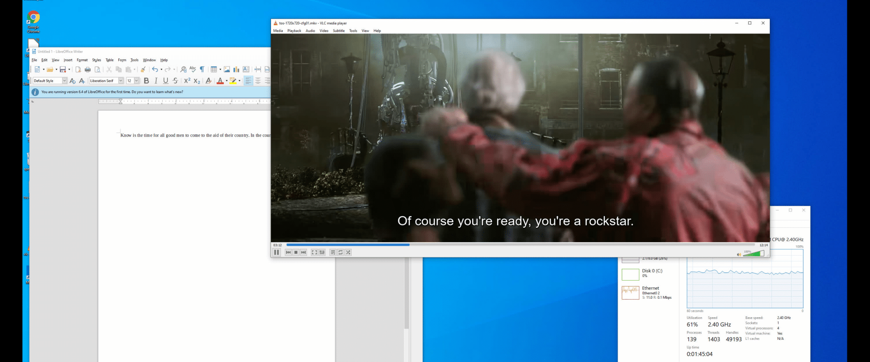Insert a table in Writer
Image resolution: width=870 pixels, height=362 pixels.
(x=213, y=69)
